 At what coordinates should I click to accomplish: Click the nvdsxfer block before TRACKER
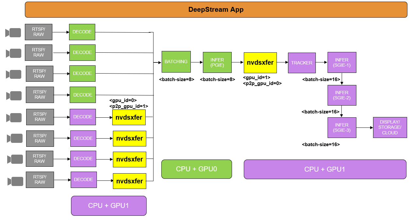point(260,63)
